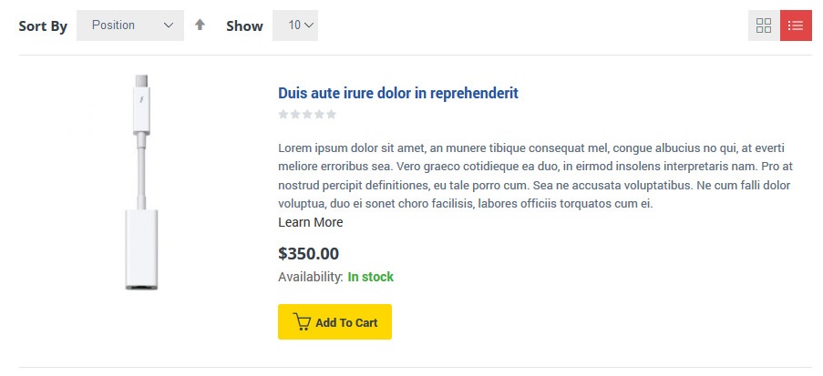The height and width of the screenshot is (376, 823).
Task: Click the white adapter product image
Action: pos(141,182)
